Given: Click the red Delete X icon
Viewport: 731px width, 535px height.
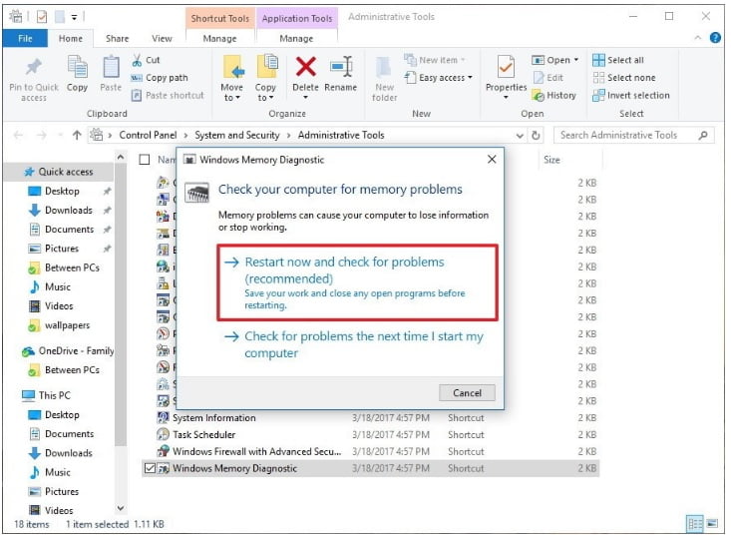Looking at the screenshot, I should [x=306, y=67].
